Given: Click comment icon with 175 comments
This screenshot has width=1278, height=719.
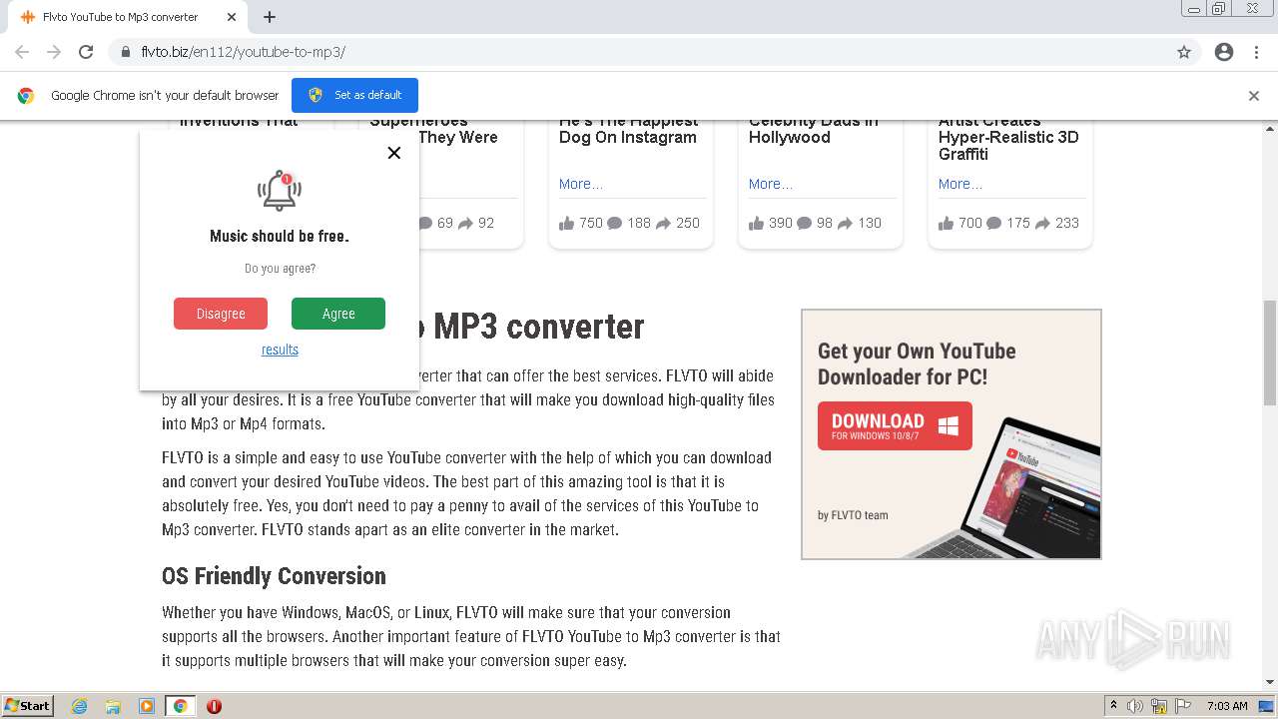Looking at the screenshot, I should pos(994,224).
